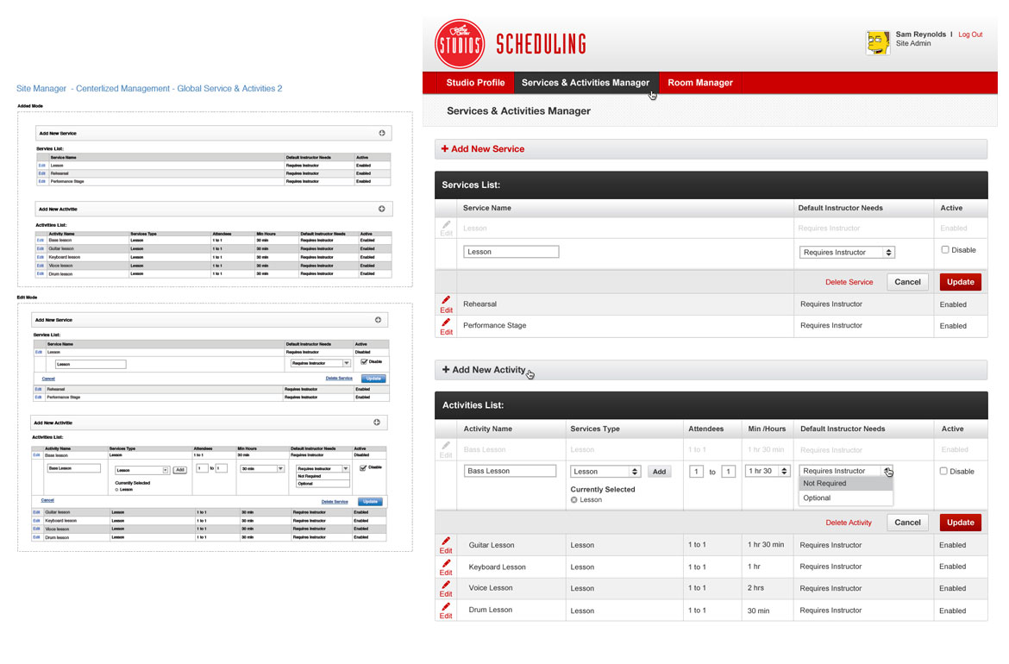
Task: Expand the Add New Activity panel
Action: click(x=711, y=369)
